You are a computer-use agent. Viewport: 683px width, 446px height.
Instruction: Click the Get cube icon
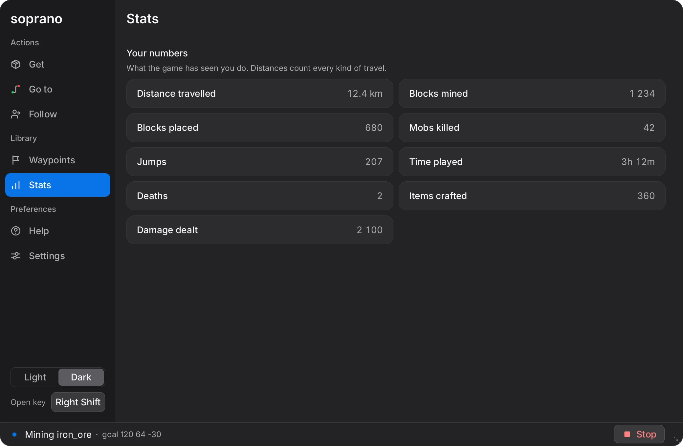16,64
